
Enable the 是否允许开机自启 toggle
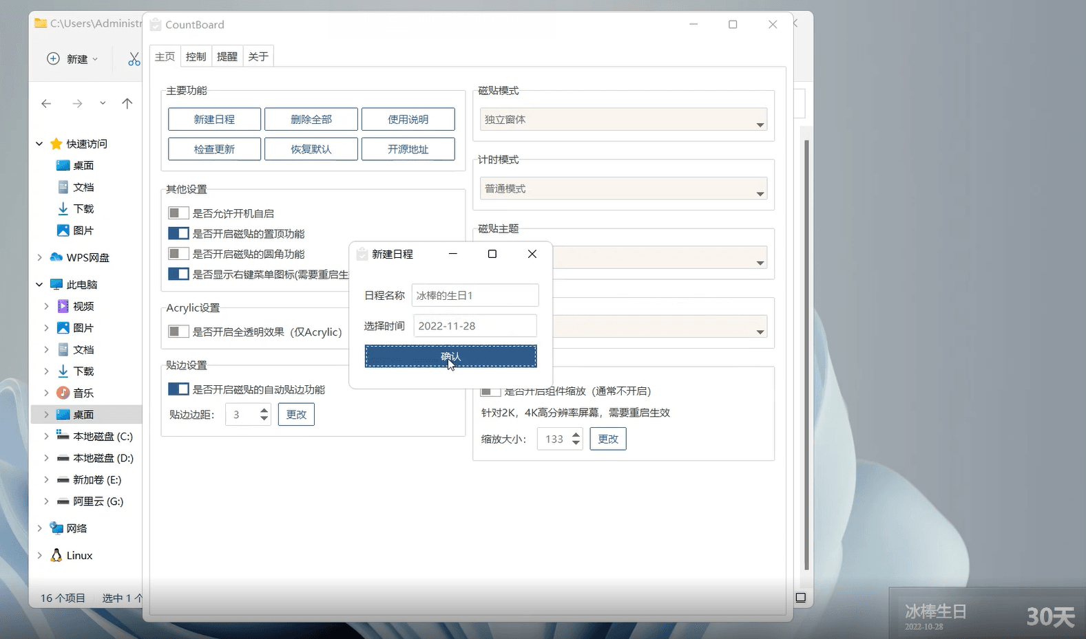(x=178, y=213)
